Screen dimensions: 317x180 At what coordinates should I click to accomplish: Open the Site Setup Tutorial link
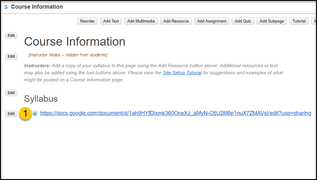(182, 73)
